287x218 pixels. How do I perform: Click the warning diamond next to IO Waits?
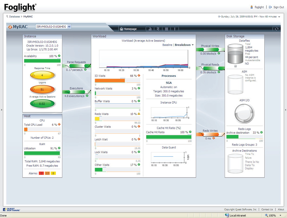138,76
